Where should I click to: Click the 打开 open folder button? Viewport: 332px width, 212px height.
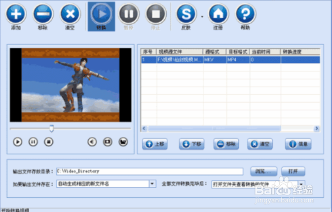click(x=293, y=171)
